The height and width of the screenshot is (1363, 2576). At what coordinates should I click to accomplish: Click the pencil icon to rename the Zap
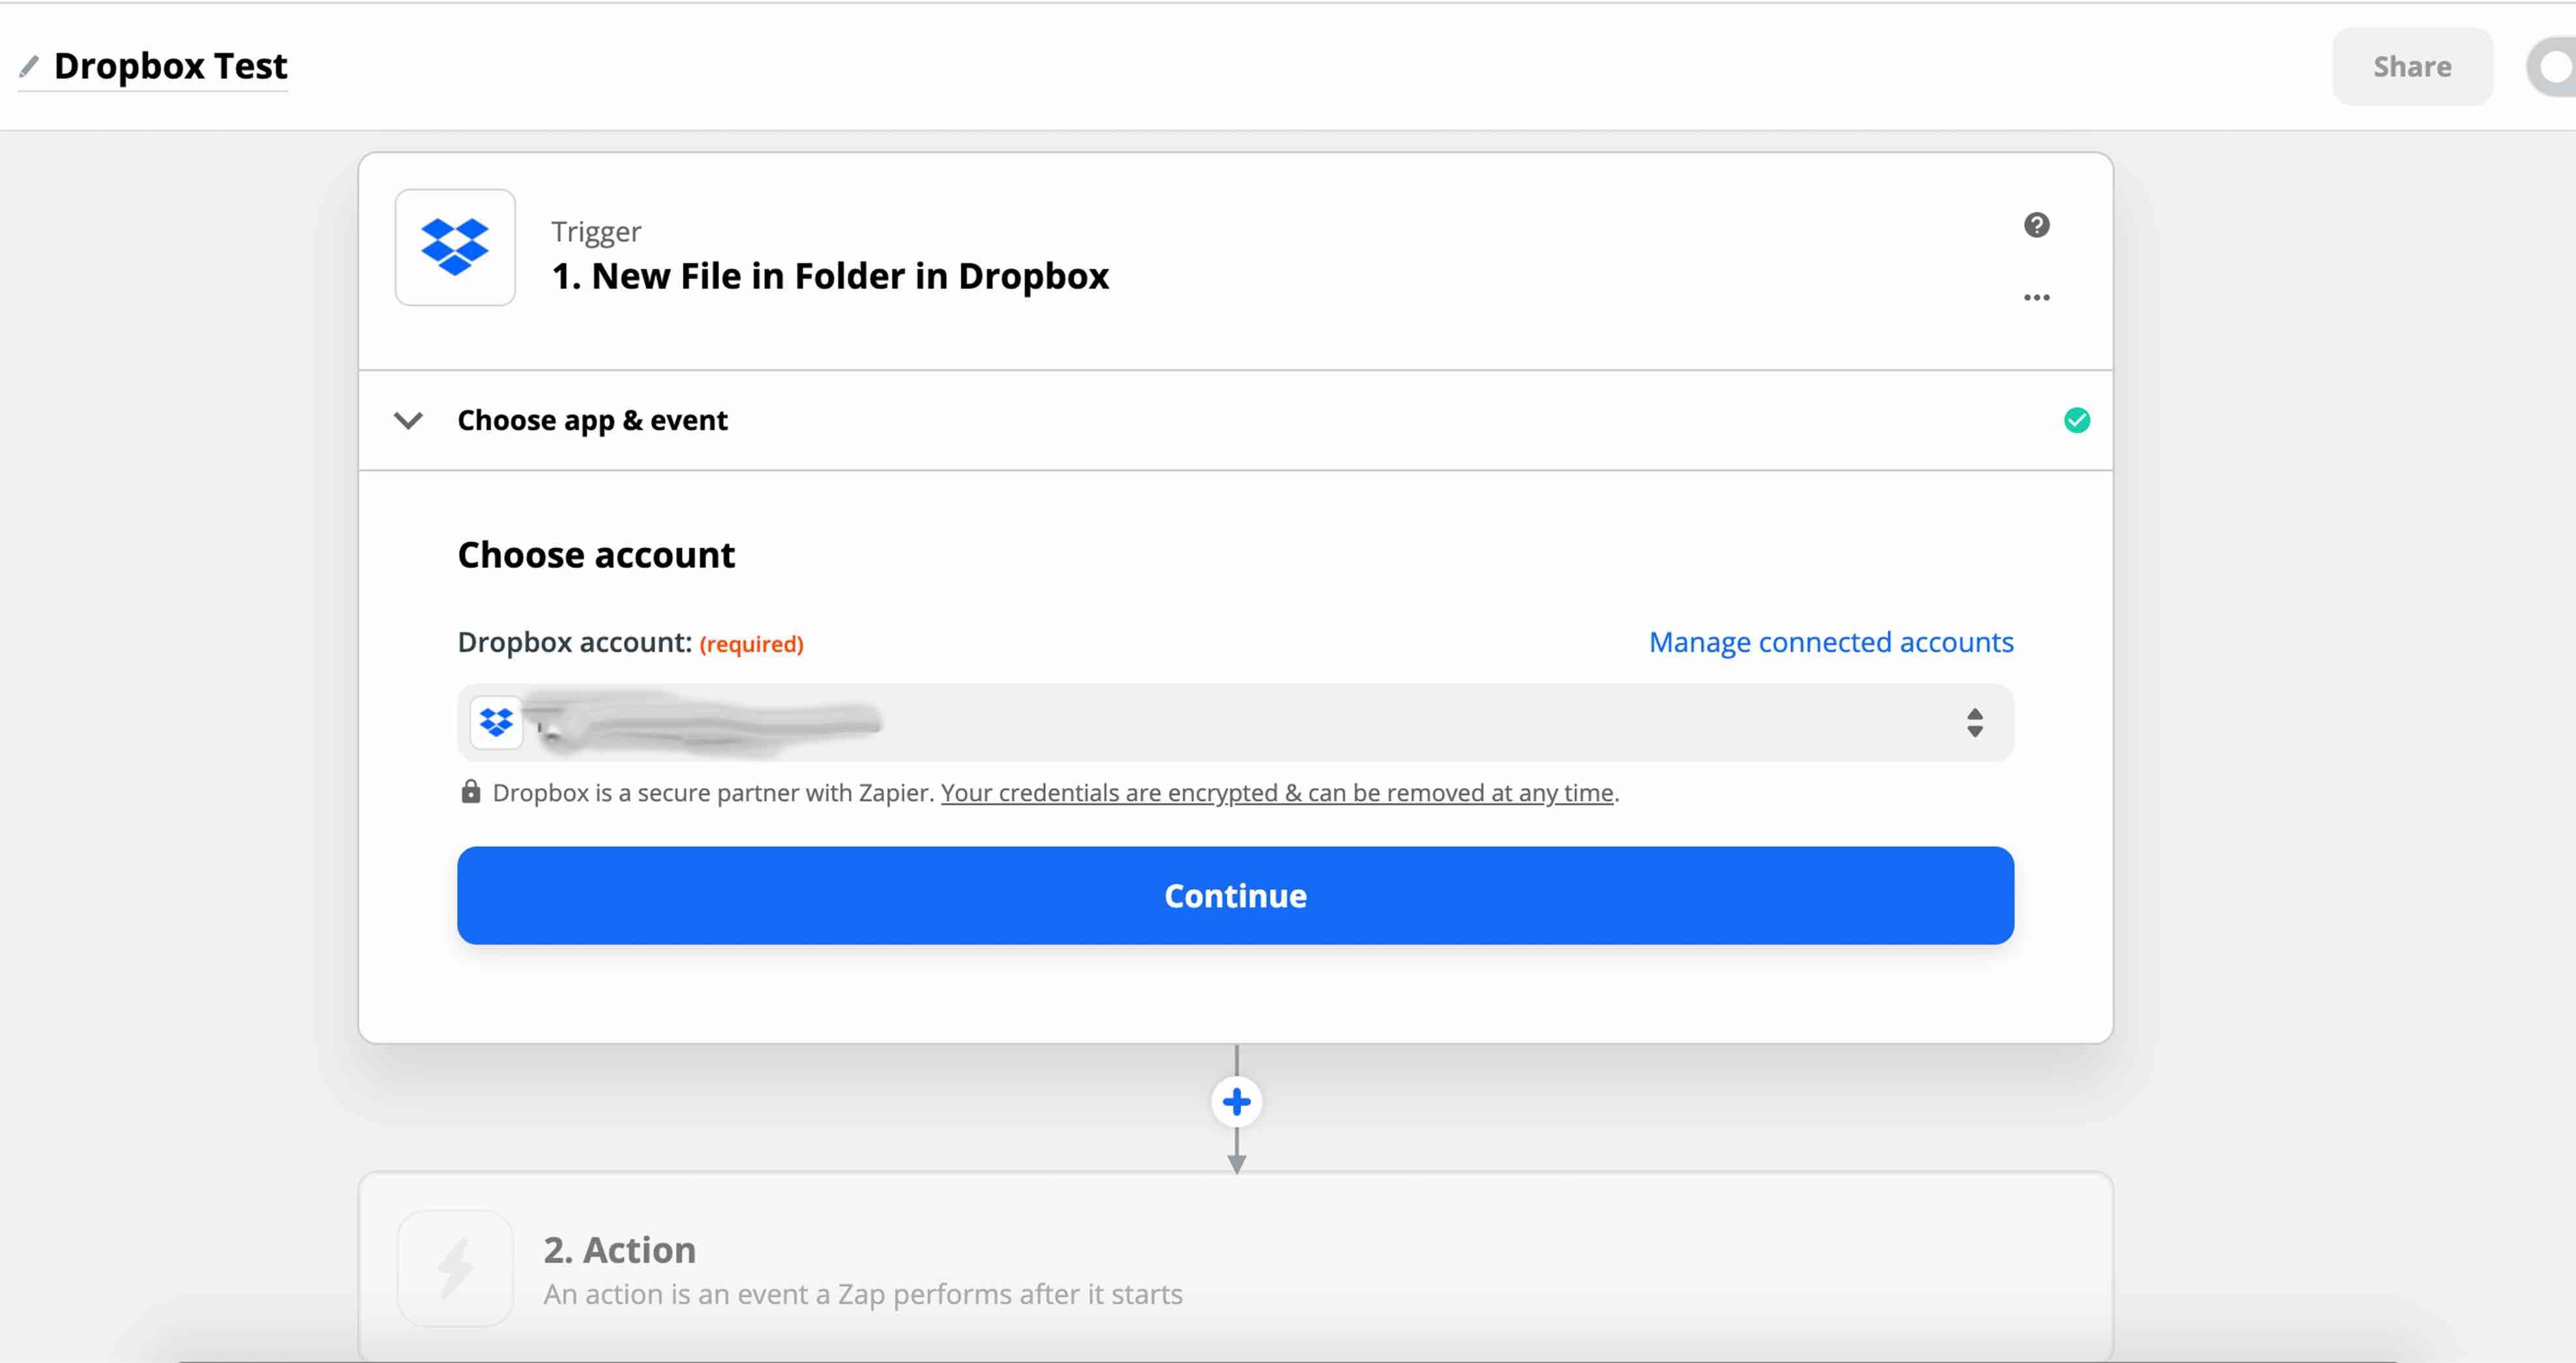tap(29, 66)
